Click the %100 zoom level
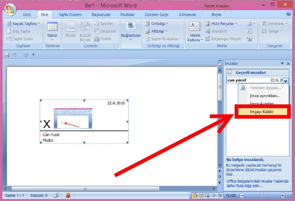Viewport: 295px width, 201px height. [x=231, y=195]
